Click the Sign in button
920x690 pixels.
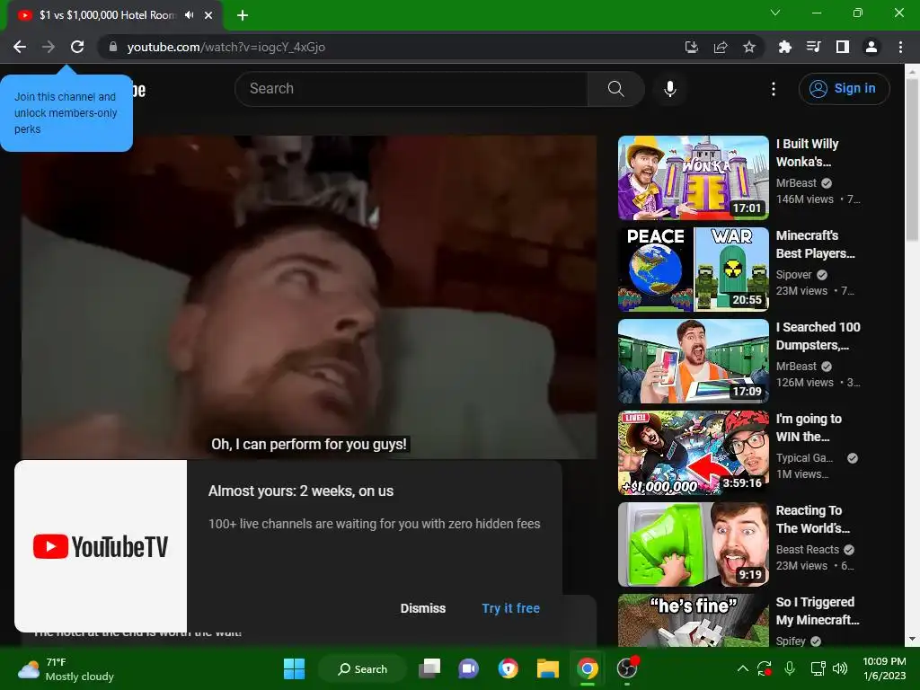(x=844, y=89)
